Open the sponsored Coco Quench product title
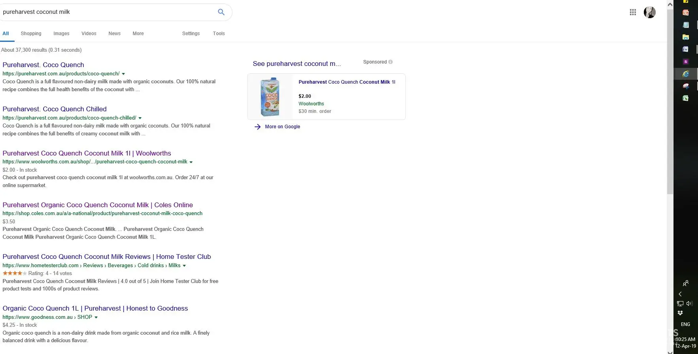The image size is (698, 354). tap(347, 82)
